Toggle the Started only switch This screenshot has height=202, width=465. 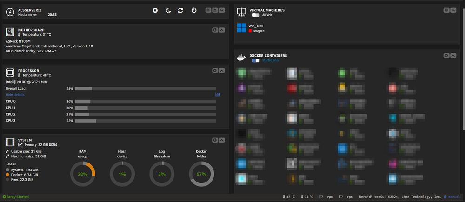pos(256,60)
